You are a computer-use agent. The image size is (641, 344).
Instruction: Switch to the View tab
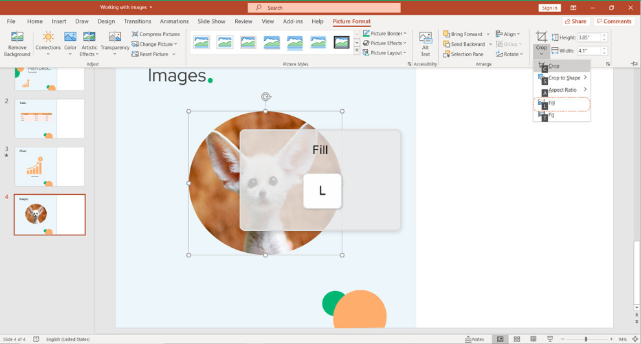click(268, 21)
